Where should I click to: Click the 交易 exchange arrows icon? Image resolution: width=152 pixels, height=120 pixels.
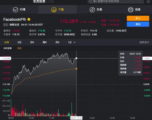(92, 10)
